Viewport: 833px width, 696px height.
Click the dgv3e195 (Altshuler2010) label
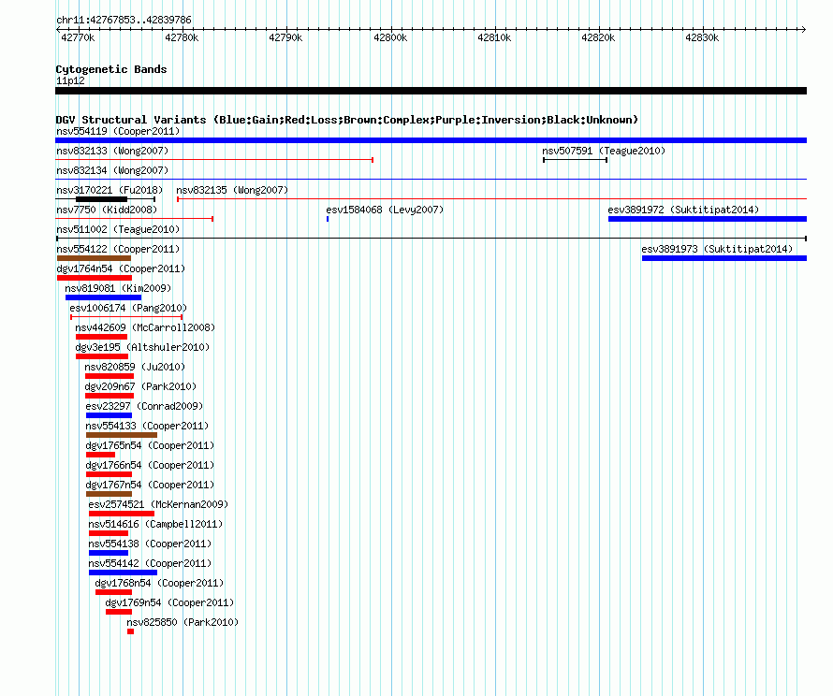tap(142, 347)
